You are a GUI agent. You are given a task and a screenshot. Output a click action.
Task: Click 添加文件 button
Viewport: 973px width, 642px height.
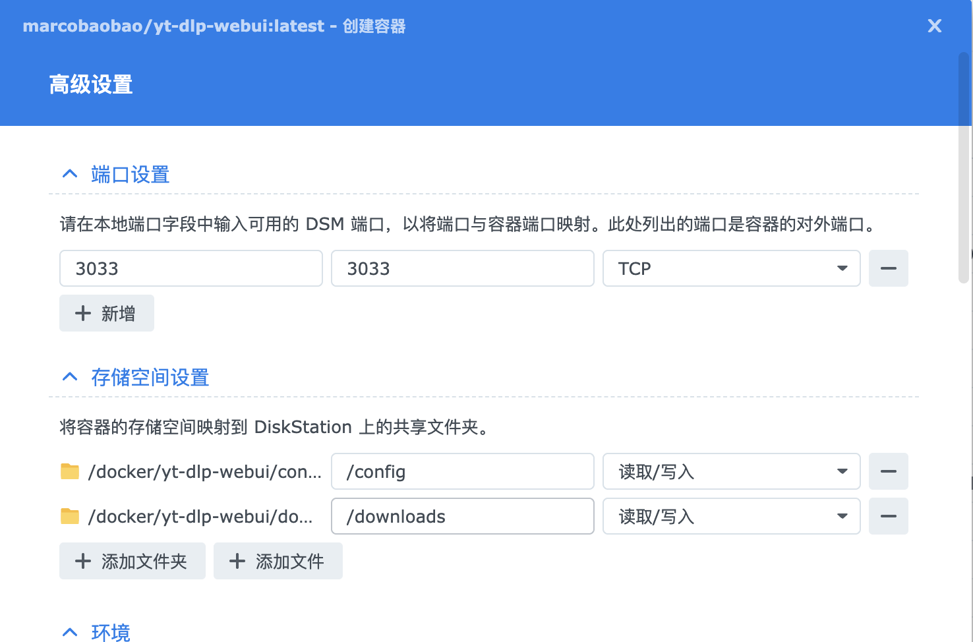[x=278, y=561]
